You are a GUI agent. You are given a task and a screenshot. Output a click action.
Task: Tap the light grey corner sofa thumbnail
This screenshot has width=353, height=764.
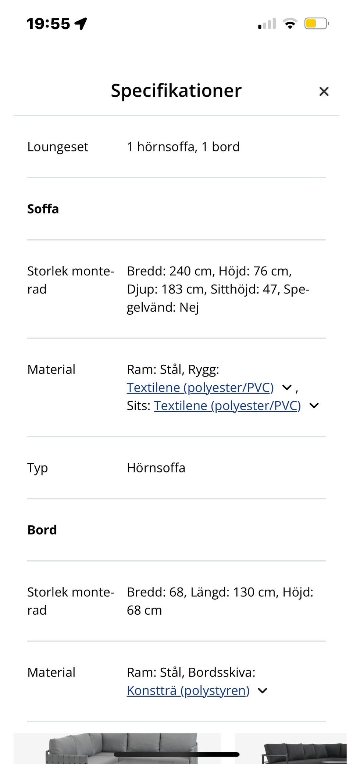tap(117, 749)
